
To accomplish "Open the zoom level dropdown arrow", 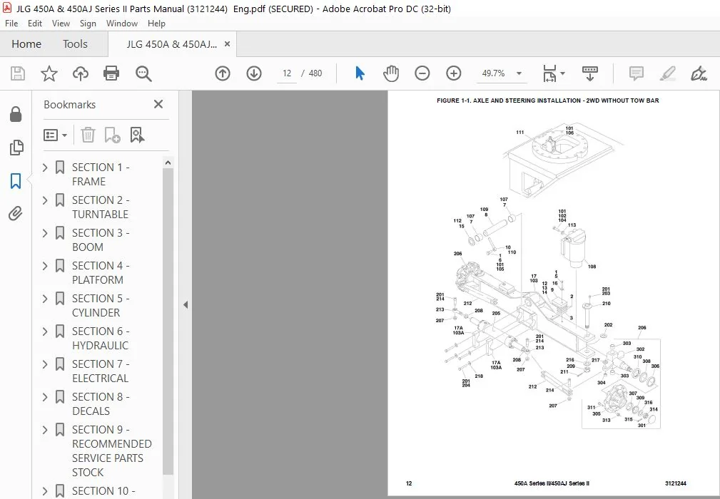I will pyautogui.click(x=519, y=73).
